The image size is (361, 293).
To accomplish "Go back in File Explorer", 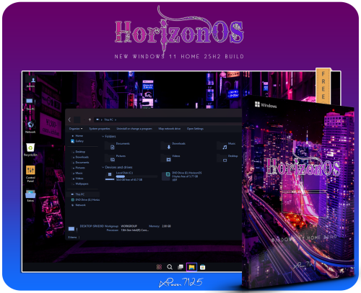I will point(69,120).
